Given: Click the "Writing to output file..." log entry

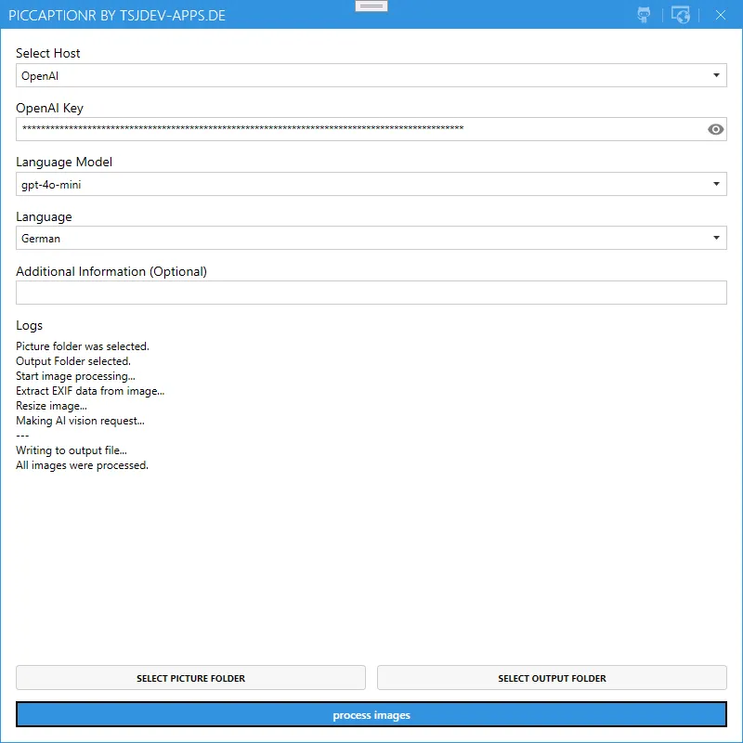Looking at the screenshot, I should 72,450.
